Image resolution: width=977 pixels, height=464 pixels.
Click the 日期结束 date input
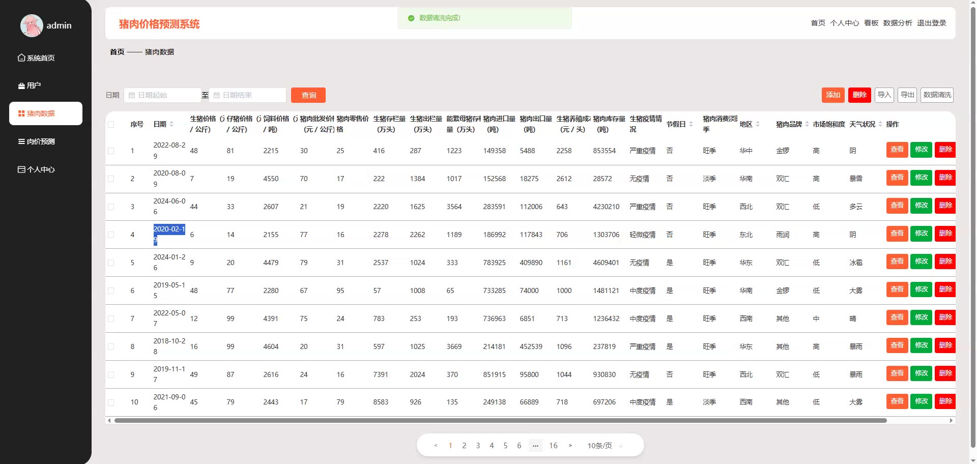tap(247, 95)
